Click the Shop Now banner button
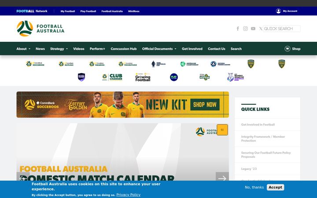This screenshot has width=317, height=198. 205,105
